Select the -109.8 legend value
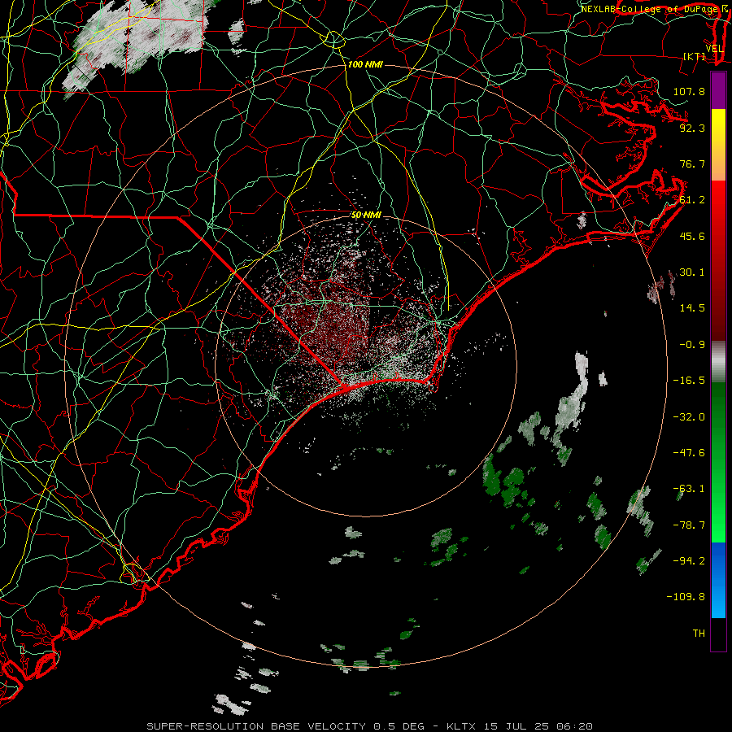The height and width of the screenshot is (732, 732). (x=686, y=597)
